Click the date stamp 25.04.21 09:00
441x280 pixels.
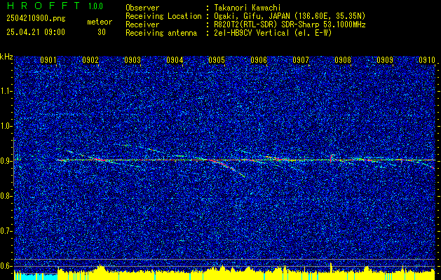click(x=36, y=32)
